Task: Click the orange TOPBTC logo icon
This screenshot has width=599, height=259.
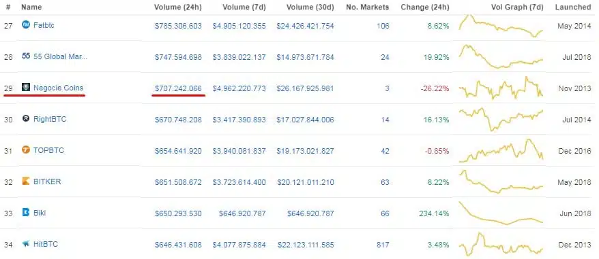Action: (x=26, y=150)
